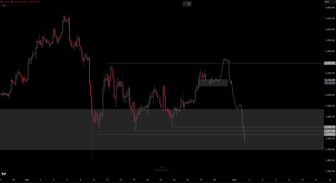Click the 4,500.00 price scale label

[x=330, y=40]
